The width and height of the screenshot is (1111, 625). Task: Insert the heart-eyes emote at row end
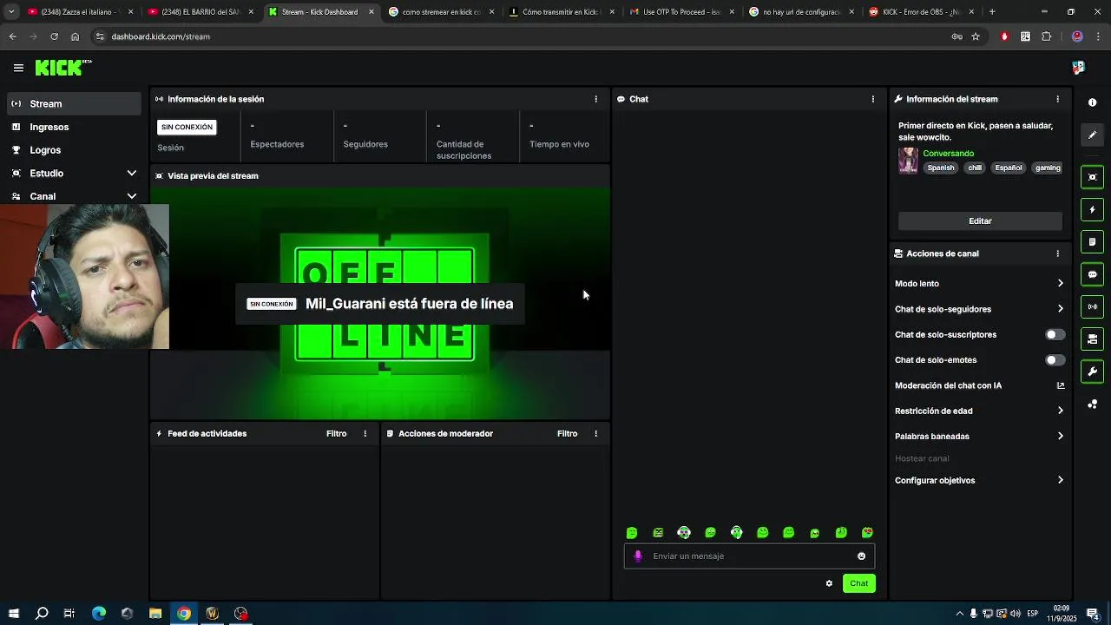(x=867, y=533)
